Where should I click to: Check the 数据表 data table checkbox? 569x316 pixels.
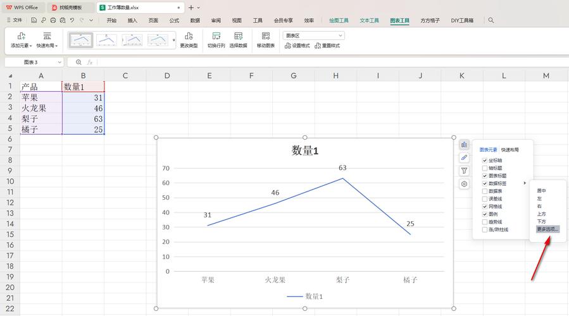(x=484, y=191)
